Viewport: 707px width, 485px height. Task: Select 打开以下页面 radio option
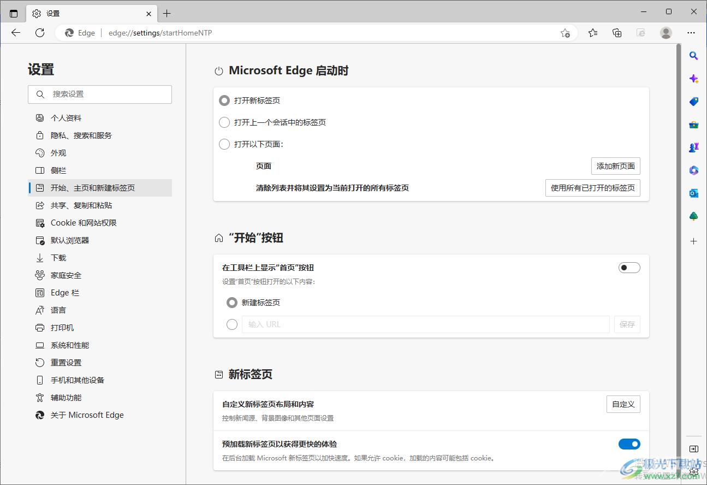point(224,144)
